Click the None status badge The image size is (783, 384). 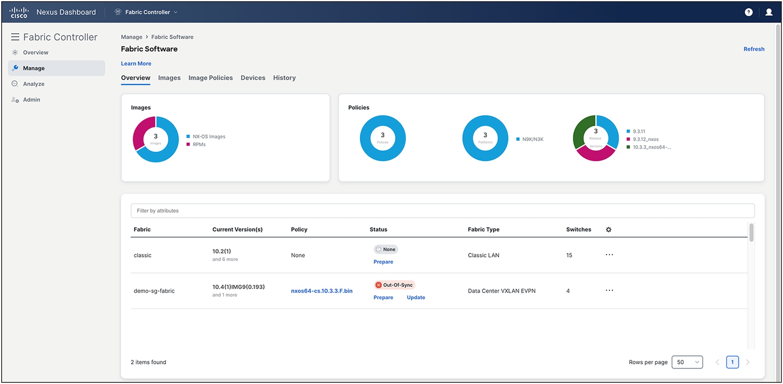(386, 249)
